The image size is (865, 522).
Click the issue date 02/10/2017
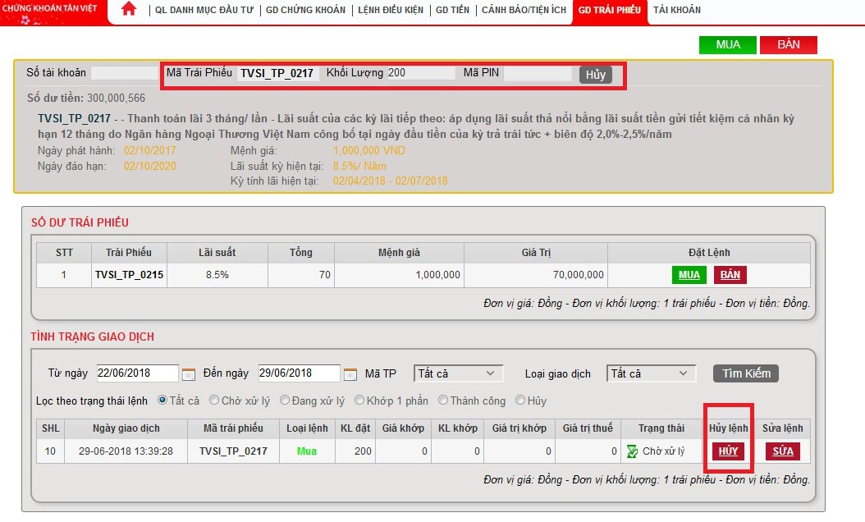[149, 151]
